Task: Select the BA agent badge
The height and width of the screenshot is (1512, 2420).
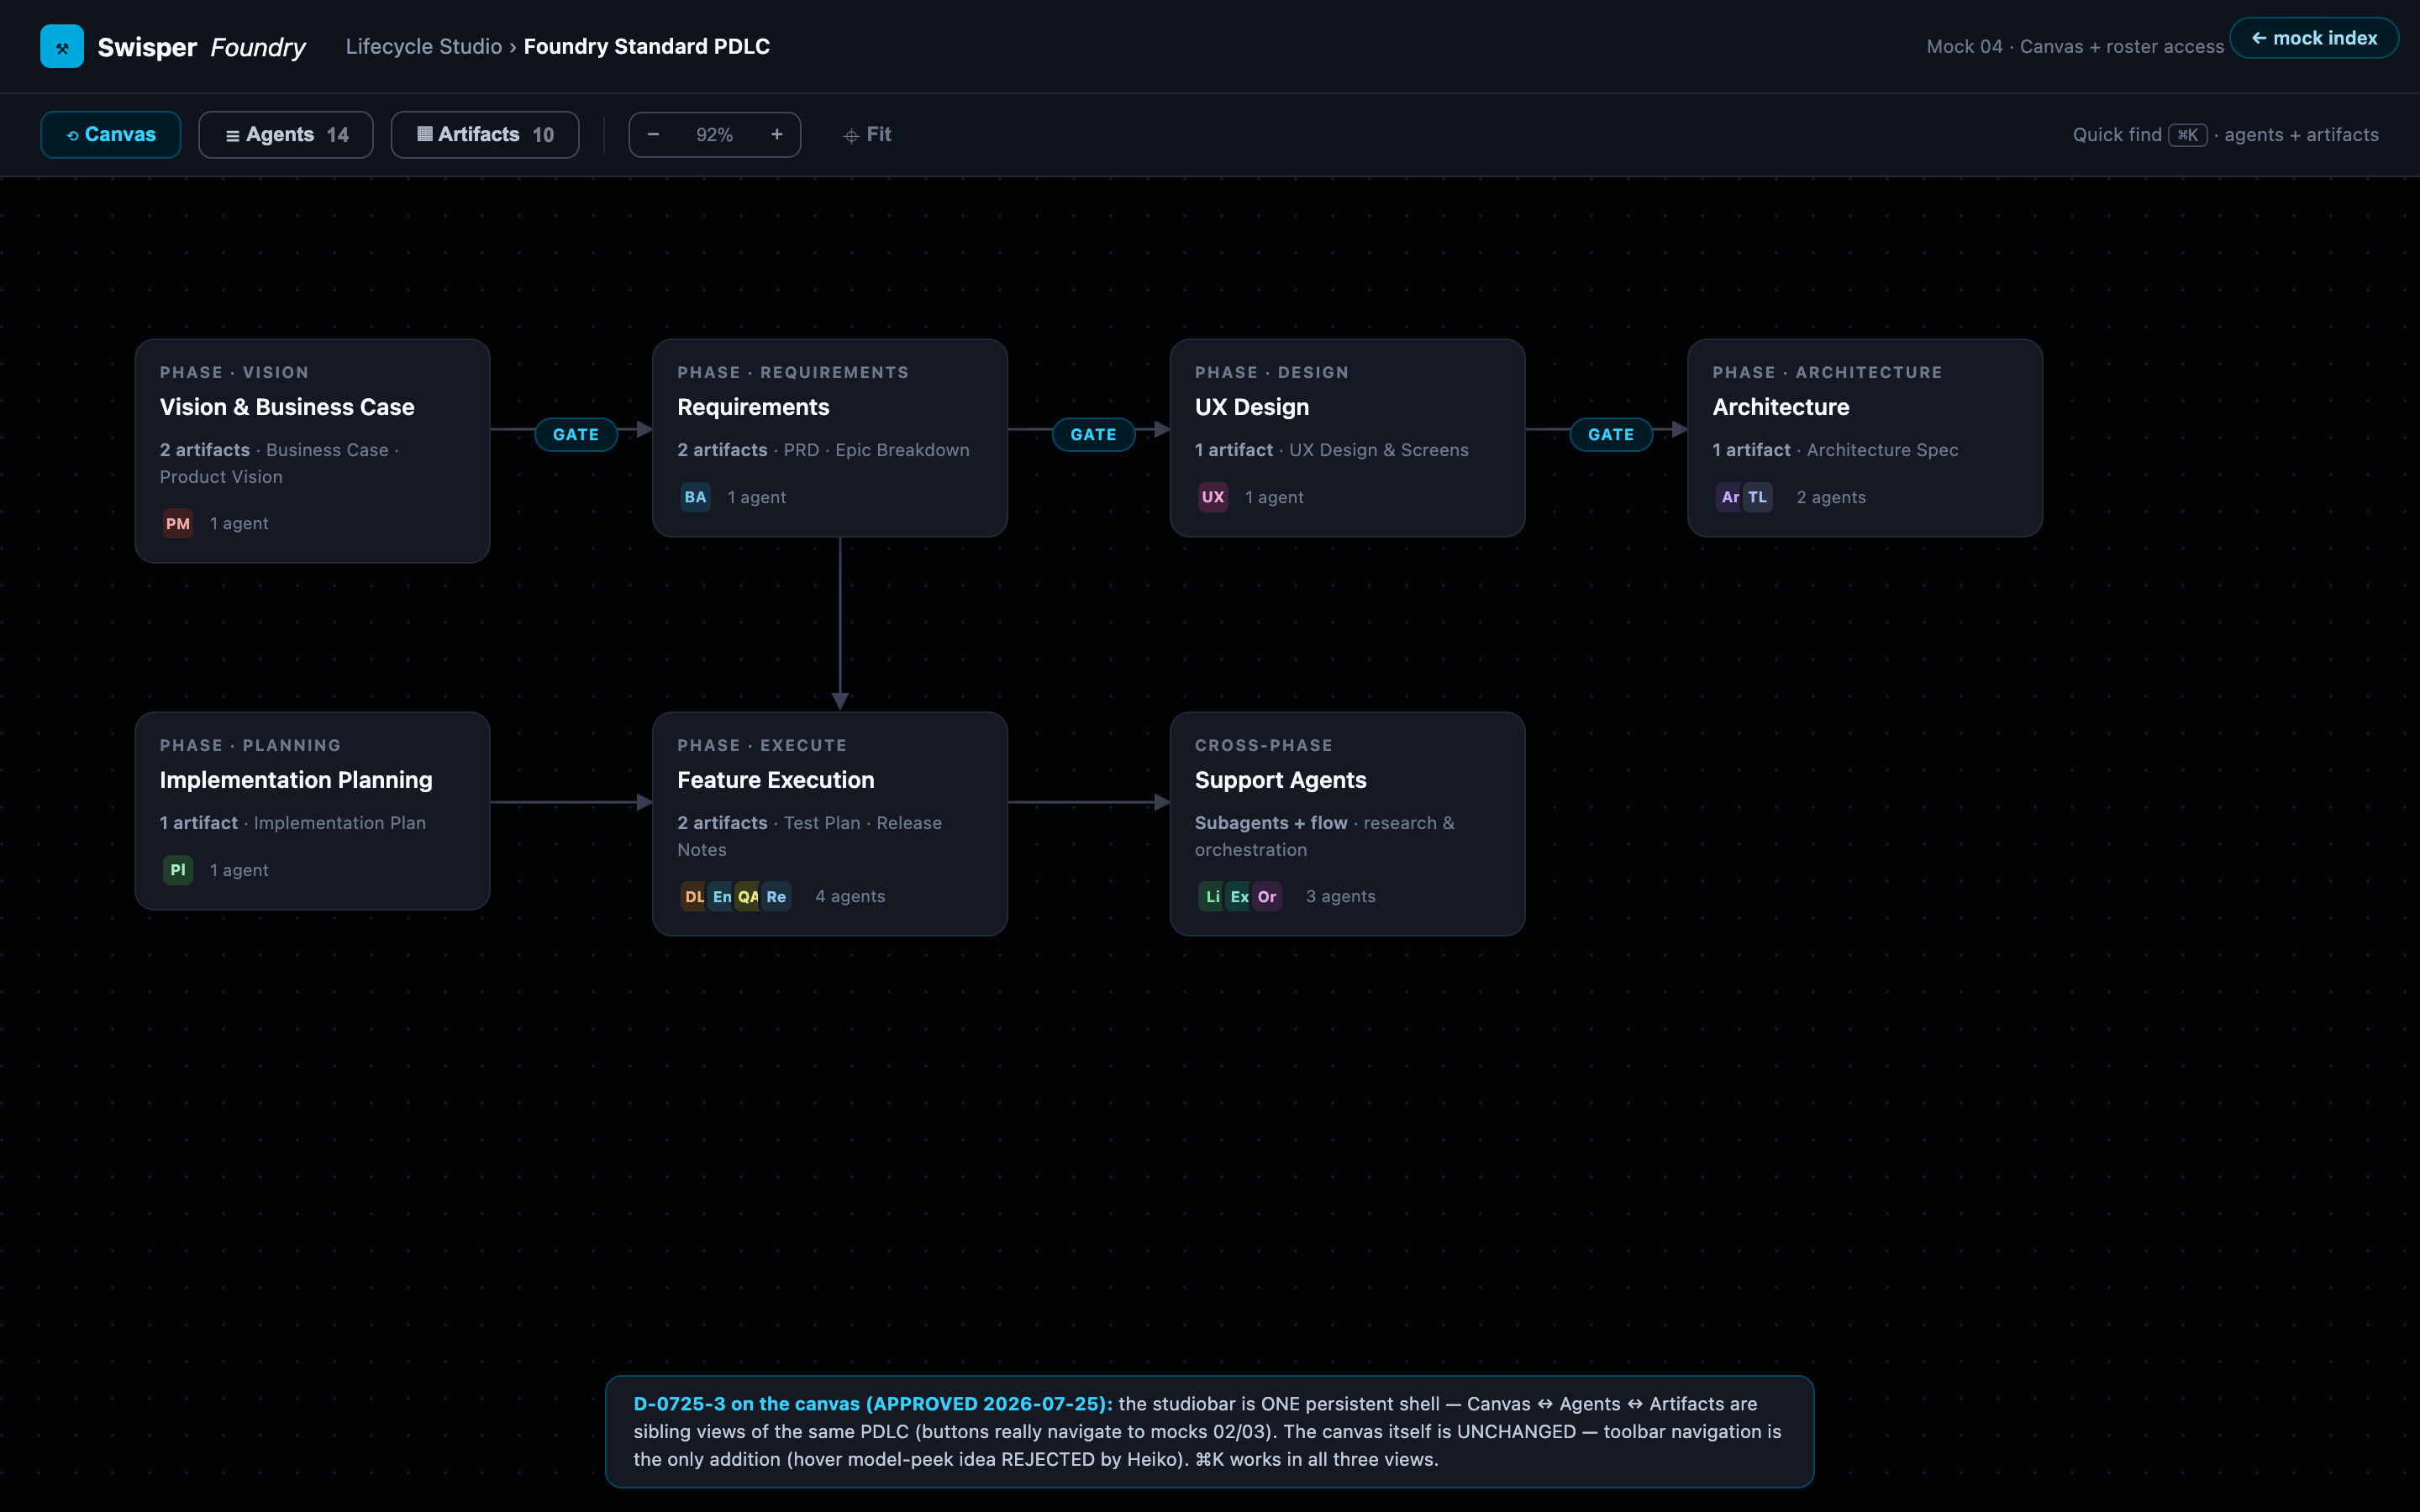Action: pos(695,497)
